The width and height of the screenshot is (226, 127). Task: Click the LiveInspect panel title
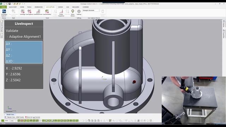click(24, 24)
